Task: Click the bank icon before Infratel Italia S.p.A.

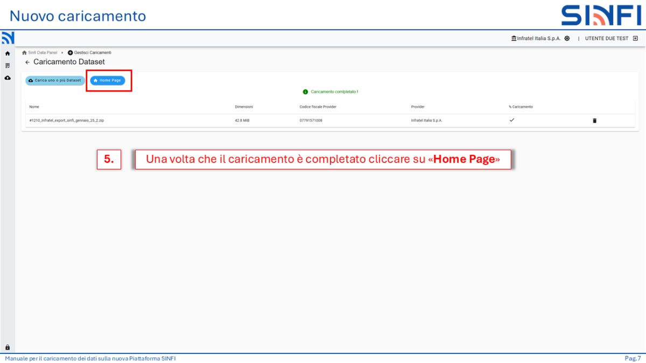Action: click(x=514, y=39)
